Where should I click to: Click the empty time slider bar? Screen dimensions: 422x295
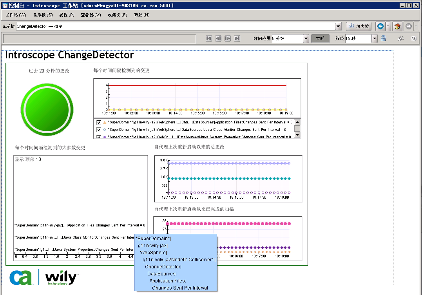click(x=99, y=39)
